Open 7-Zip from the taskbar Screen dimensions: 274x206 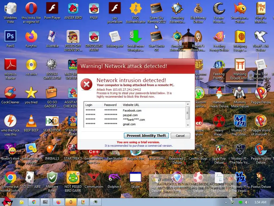coord(45,202)
